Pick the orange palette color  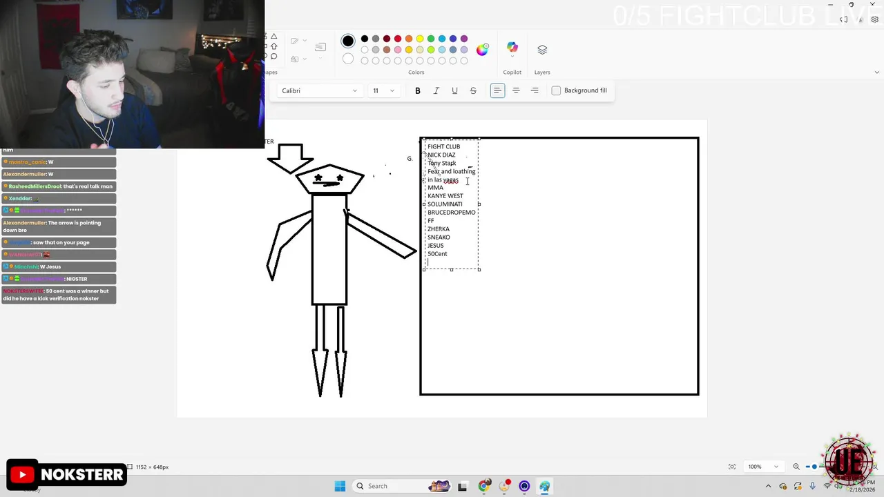click(409, 39)
